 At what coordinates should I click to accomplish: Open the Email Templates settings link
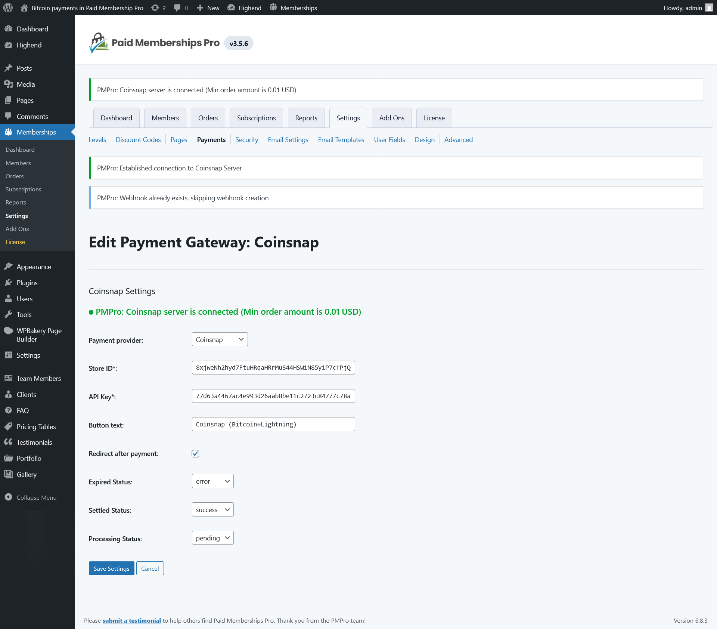point(341,140)
